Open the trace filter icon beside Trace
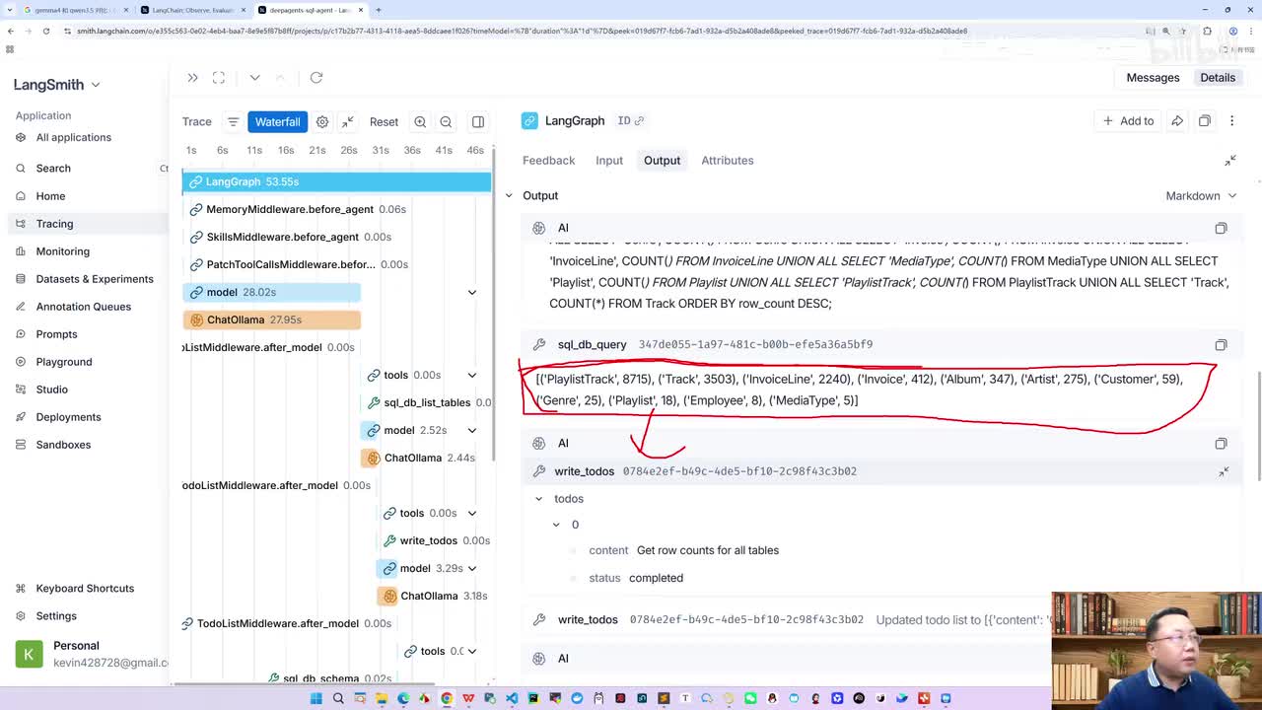The image size is (1262, 710). [234, 122]
